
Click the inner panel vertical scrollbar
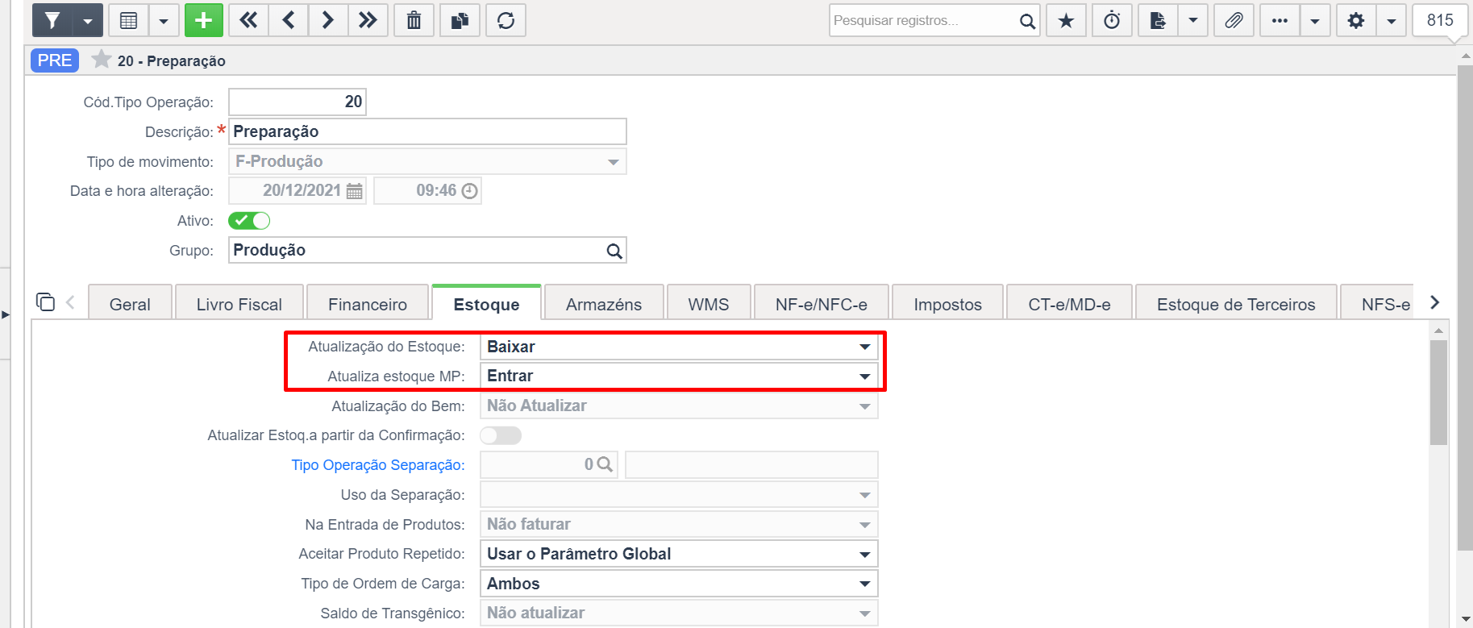click(1438, 393)
